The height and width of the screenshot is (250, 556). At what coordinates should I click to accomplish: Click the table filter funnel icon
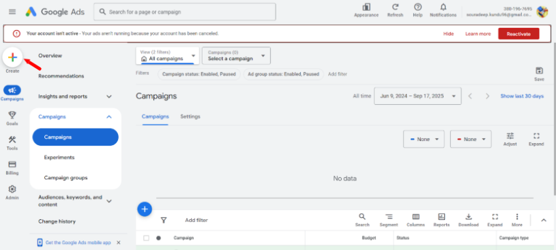click(164, 220)
